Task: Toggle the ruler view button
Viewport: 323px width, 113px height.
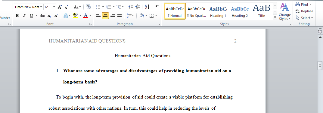Action: click(320, 32)
